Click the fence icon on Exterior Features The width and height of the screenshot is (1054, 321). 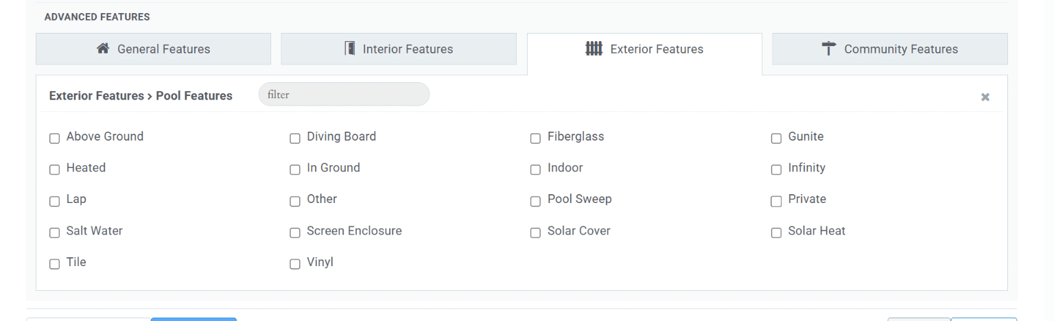point(594,49)
